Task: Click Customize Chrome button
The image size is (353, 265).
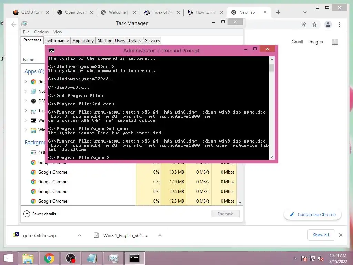Action: [x=312, y=215]
